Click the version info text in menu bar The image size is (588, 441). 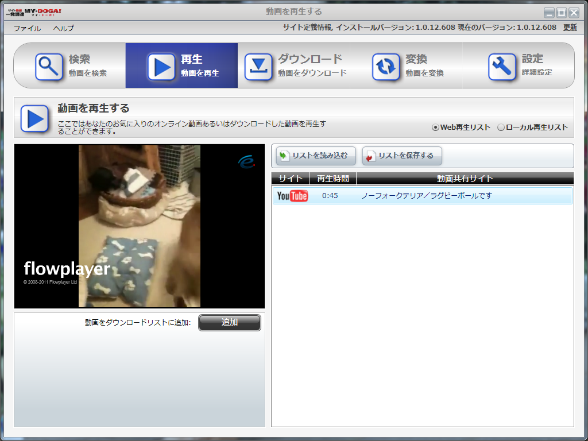419,28
